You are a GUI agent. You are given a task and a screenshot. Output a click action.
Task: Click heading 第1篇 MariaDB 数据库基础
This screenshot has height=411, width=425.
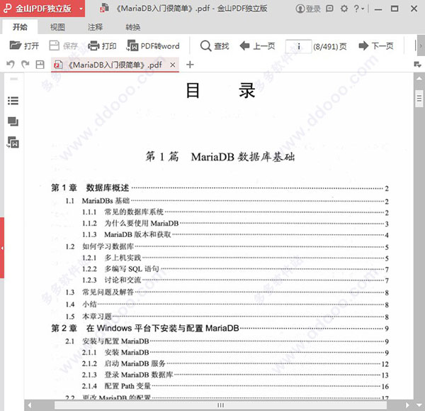[220, 157]
